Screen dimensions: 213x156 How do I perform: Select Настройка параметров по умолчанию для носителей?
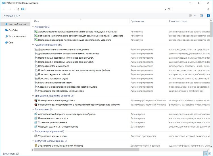pyautogui.click(x=75, y=40)
